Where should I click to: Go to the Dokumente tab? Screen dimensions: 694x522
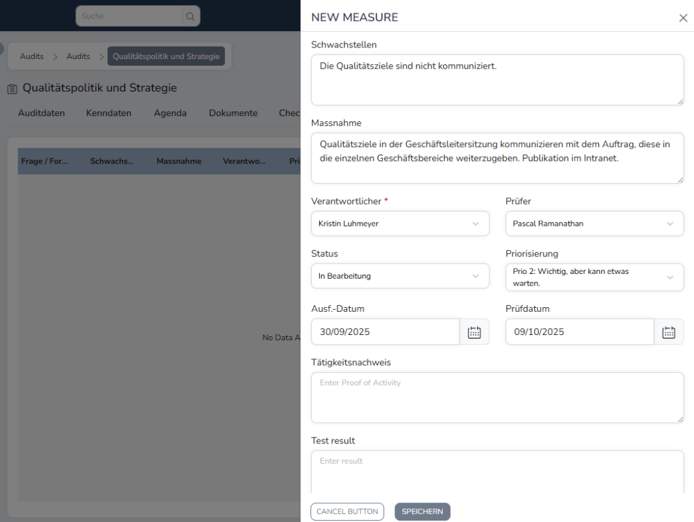pyautogui.click(x=233, y=113)
